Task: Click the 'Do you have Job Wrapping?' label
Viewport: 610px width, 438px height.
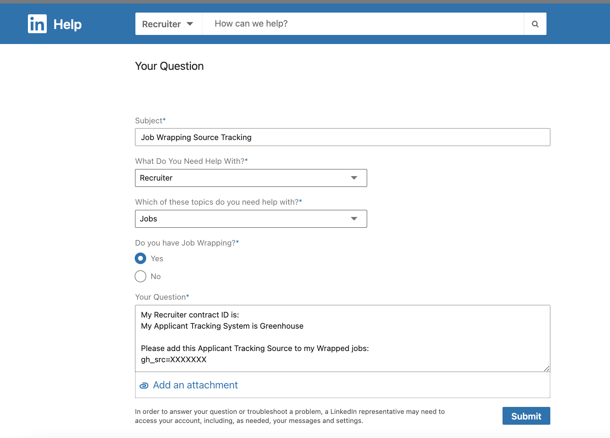Action: [187, 243]
